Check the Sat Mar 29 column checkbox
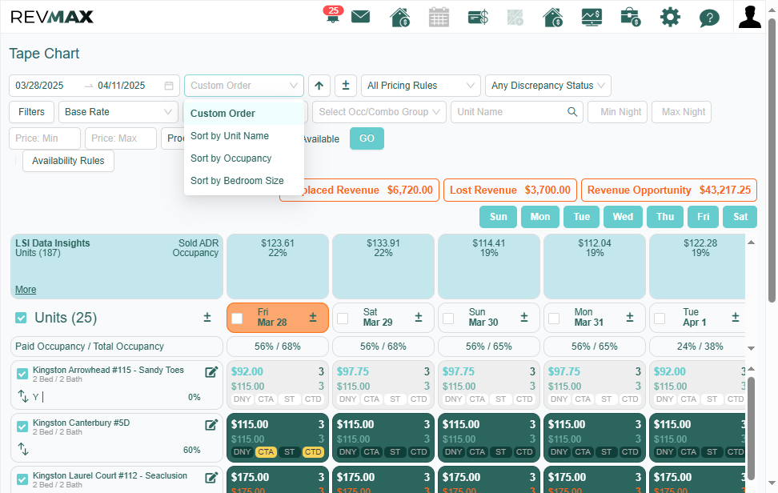 coord(343,319)
